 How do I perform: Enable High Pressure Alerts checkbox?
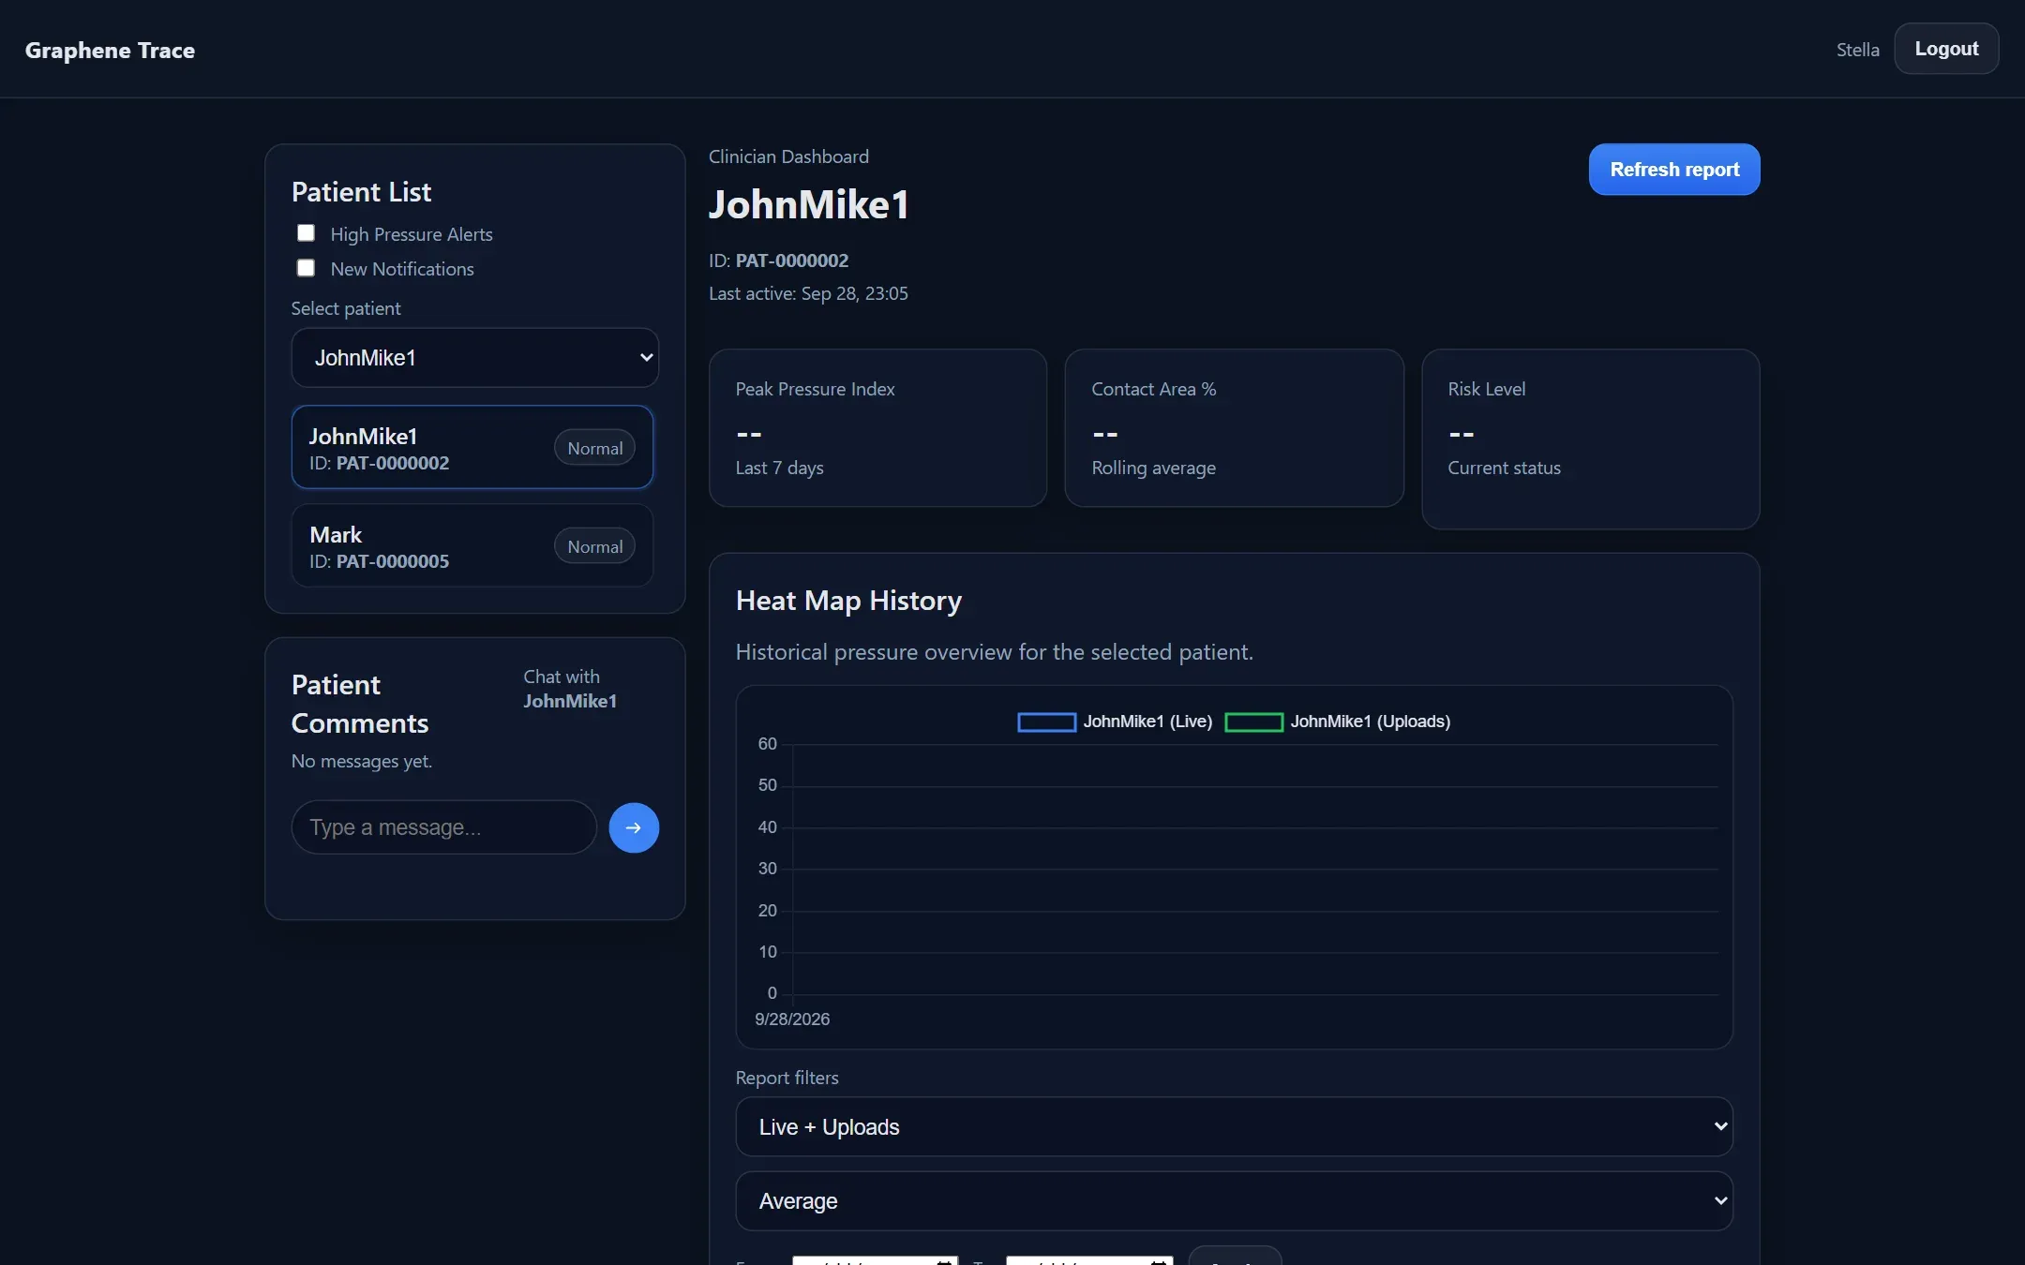tap(306, 233)
